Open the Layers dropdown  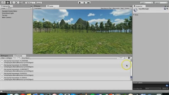tap(147, 3)
